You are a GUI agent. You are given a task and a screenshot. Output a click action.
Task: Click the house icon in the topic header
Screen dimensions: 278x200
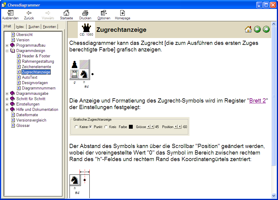point(248,29)
